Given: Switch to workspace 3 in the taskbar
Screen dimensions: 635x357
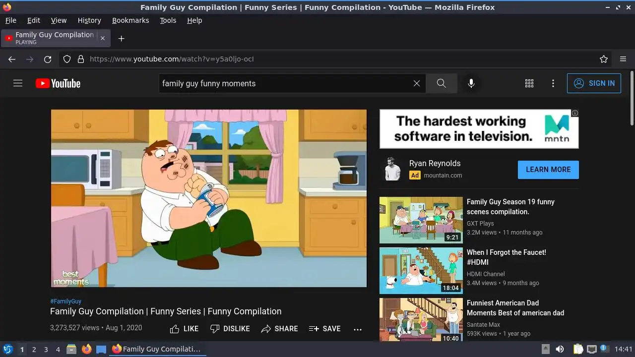Looking at the screenshot, I should coord(46,350).
